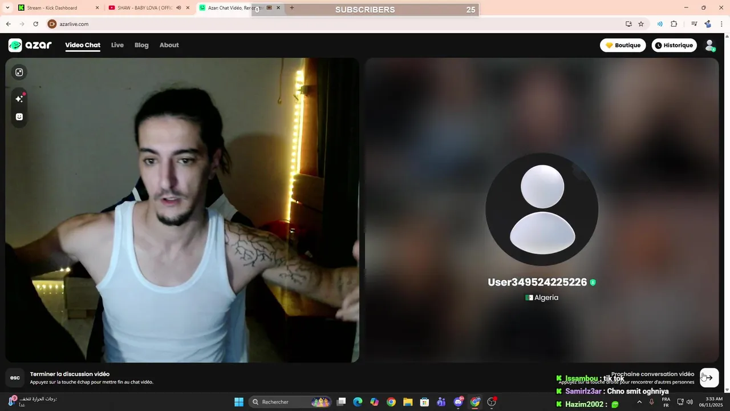Click the camera site info icon

pos(52,24)
